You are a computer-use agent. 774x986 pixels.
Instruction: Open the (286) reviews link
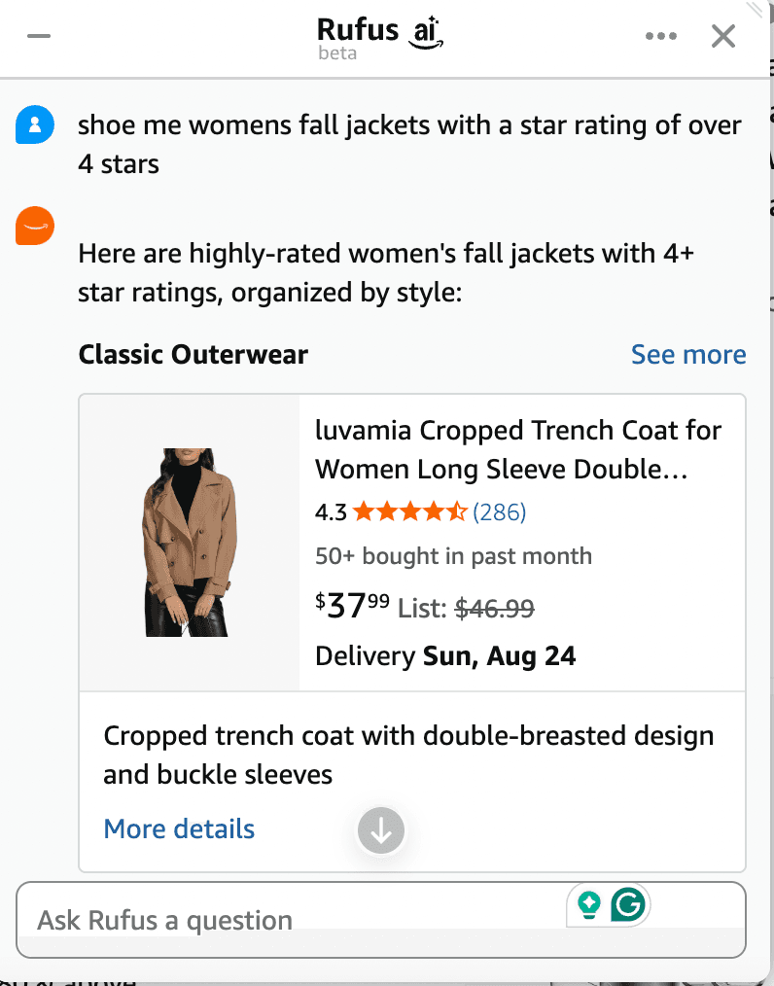(499, 511)
